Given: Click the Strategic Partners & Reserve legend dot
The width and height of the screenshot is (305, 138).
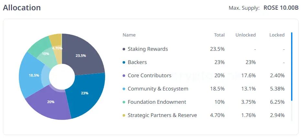Looking at the screenshot, I should [124, 115].
